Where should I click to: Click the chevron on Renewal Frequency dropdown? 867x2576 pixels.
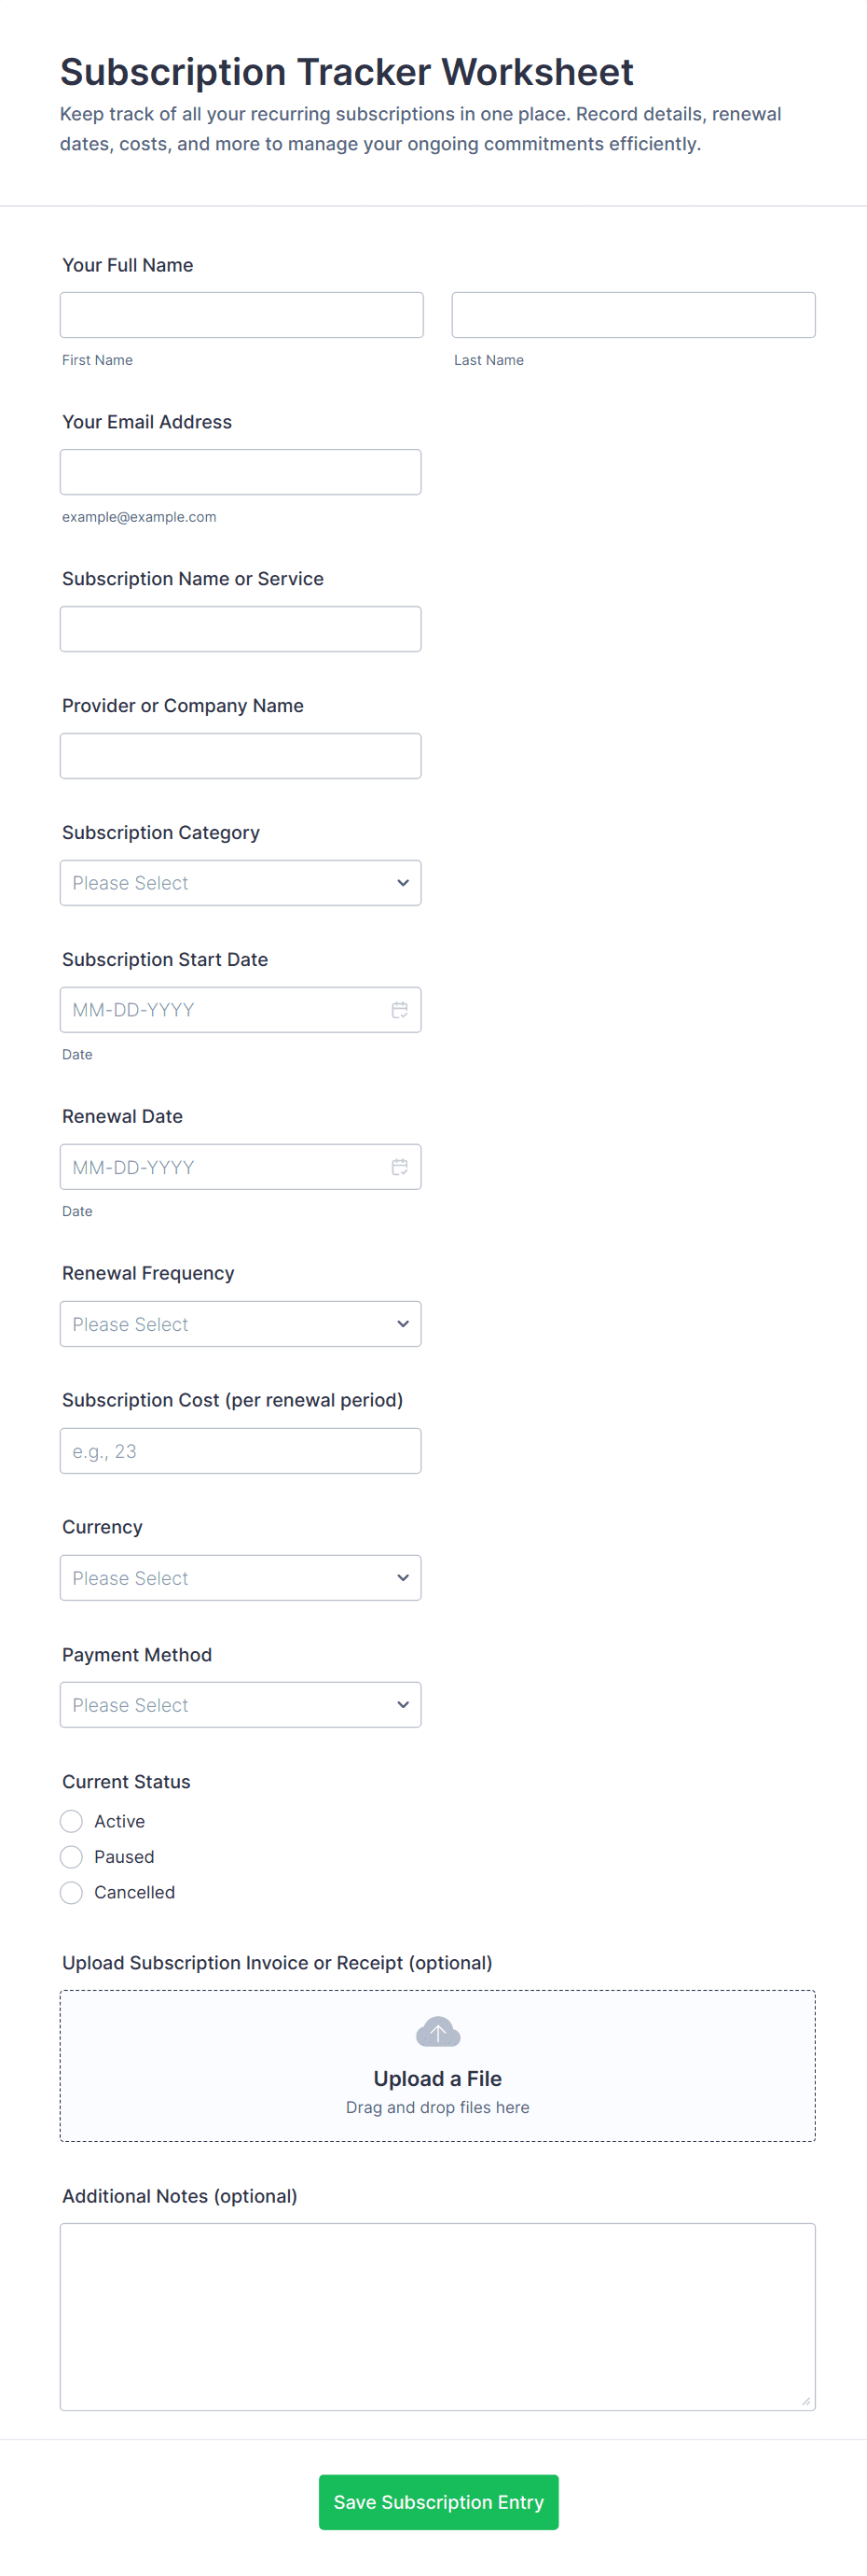tap(403, 1323)
